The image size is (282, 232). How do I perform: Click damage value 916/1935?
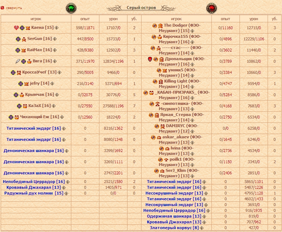pos(254,211)
